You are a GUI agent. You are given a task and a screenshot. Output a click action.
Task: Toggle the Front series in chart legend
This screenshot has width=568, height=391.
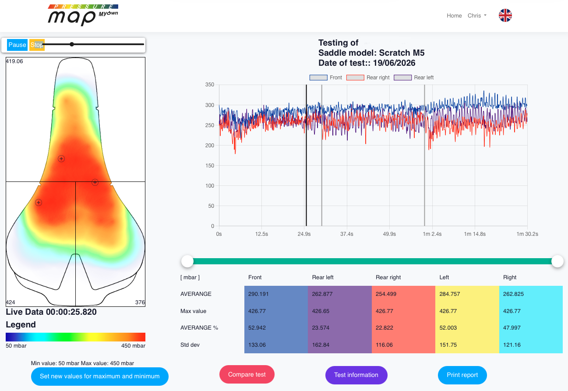[326, 78]
